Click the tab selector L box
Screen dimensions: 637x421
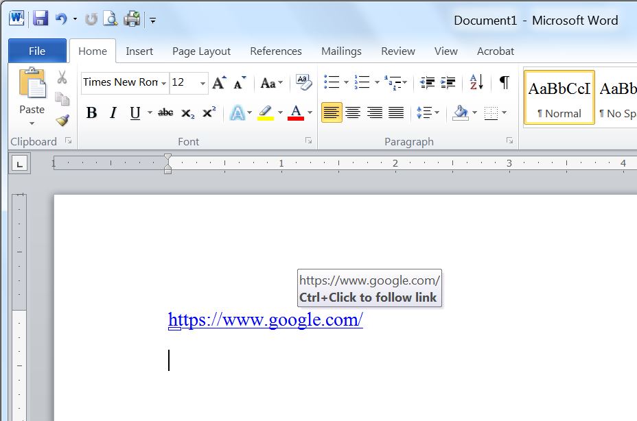[x=19, y=164]
